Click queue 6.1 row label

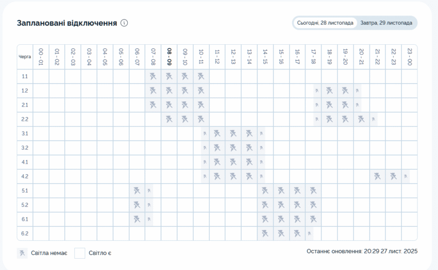[x=25, y=219]
